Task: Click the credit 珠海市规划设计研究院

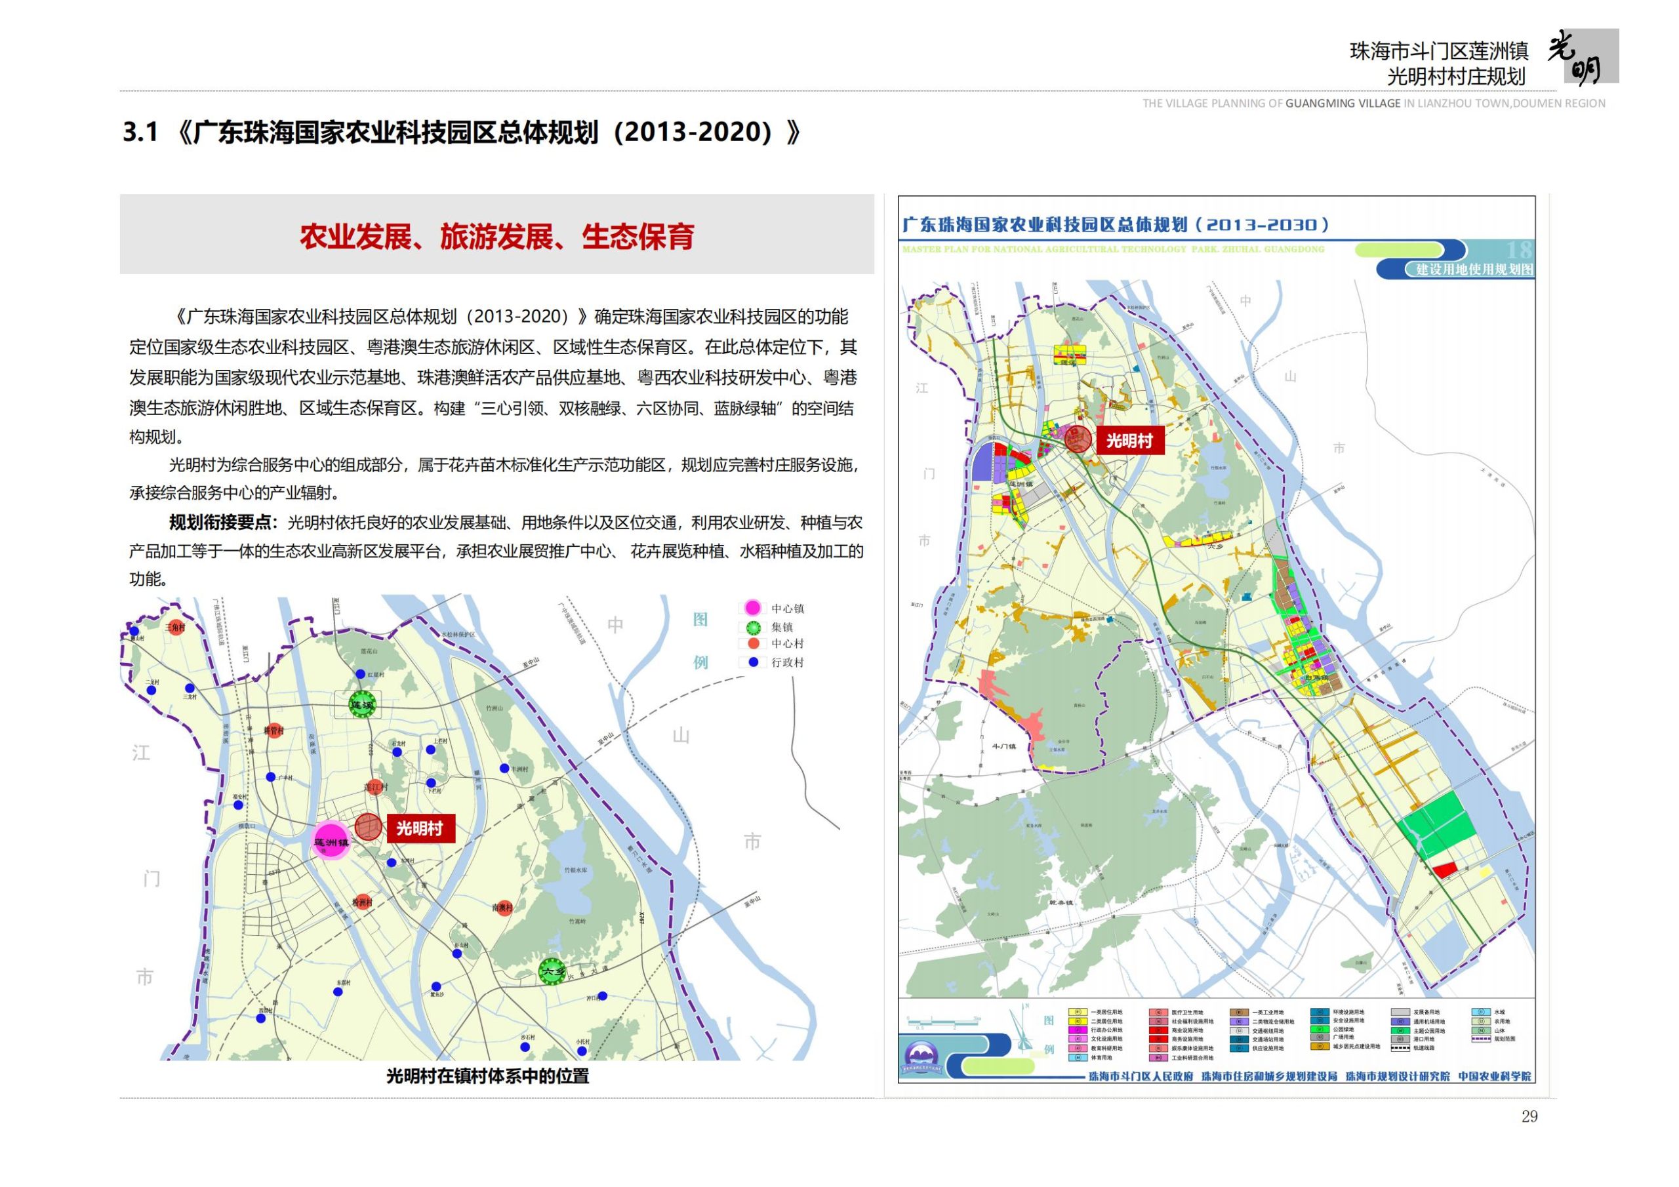Action: [x=1398, y=1077]
